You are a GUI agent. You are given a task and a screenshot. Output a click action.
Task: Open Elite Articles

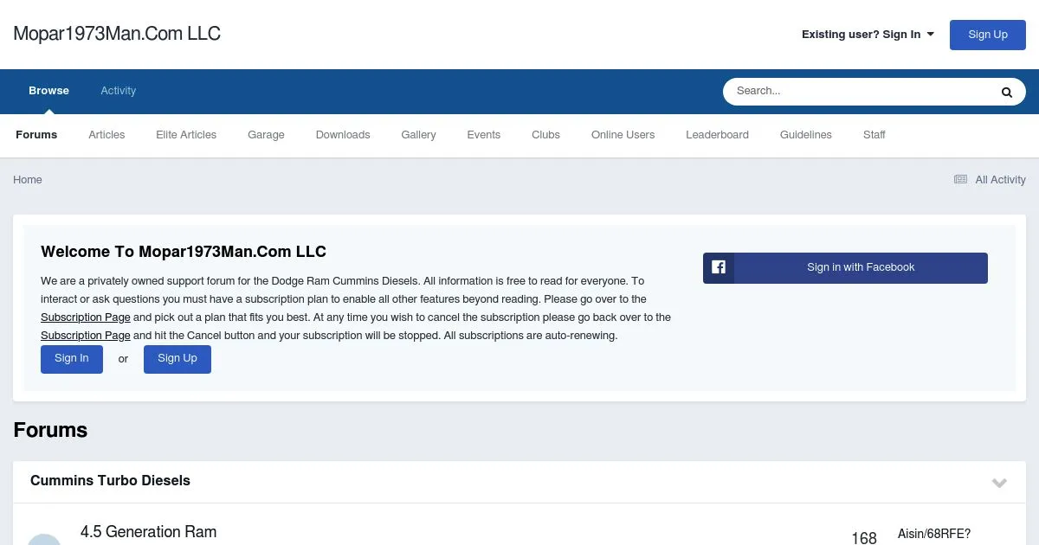pyautogui.click(x=186, y=135)
